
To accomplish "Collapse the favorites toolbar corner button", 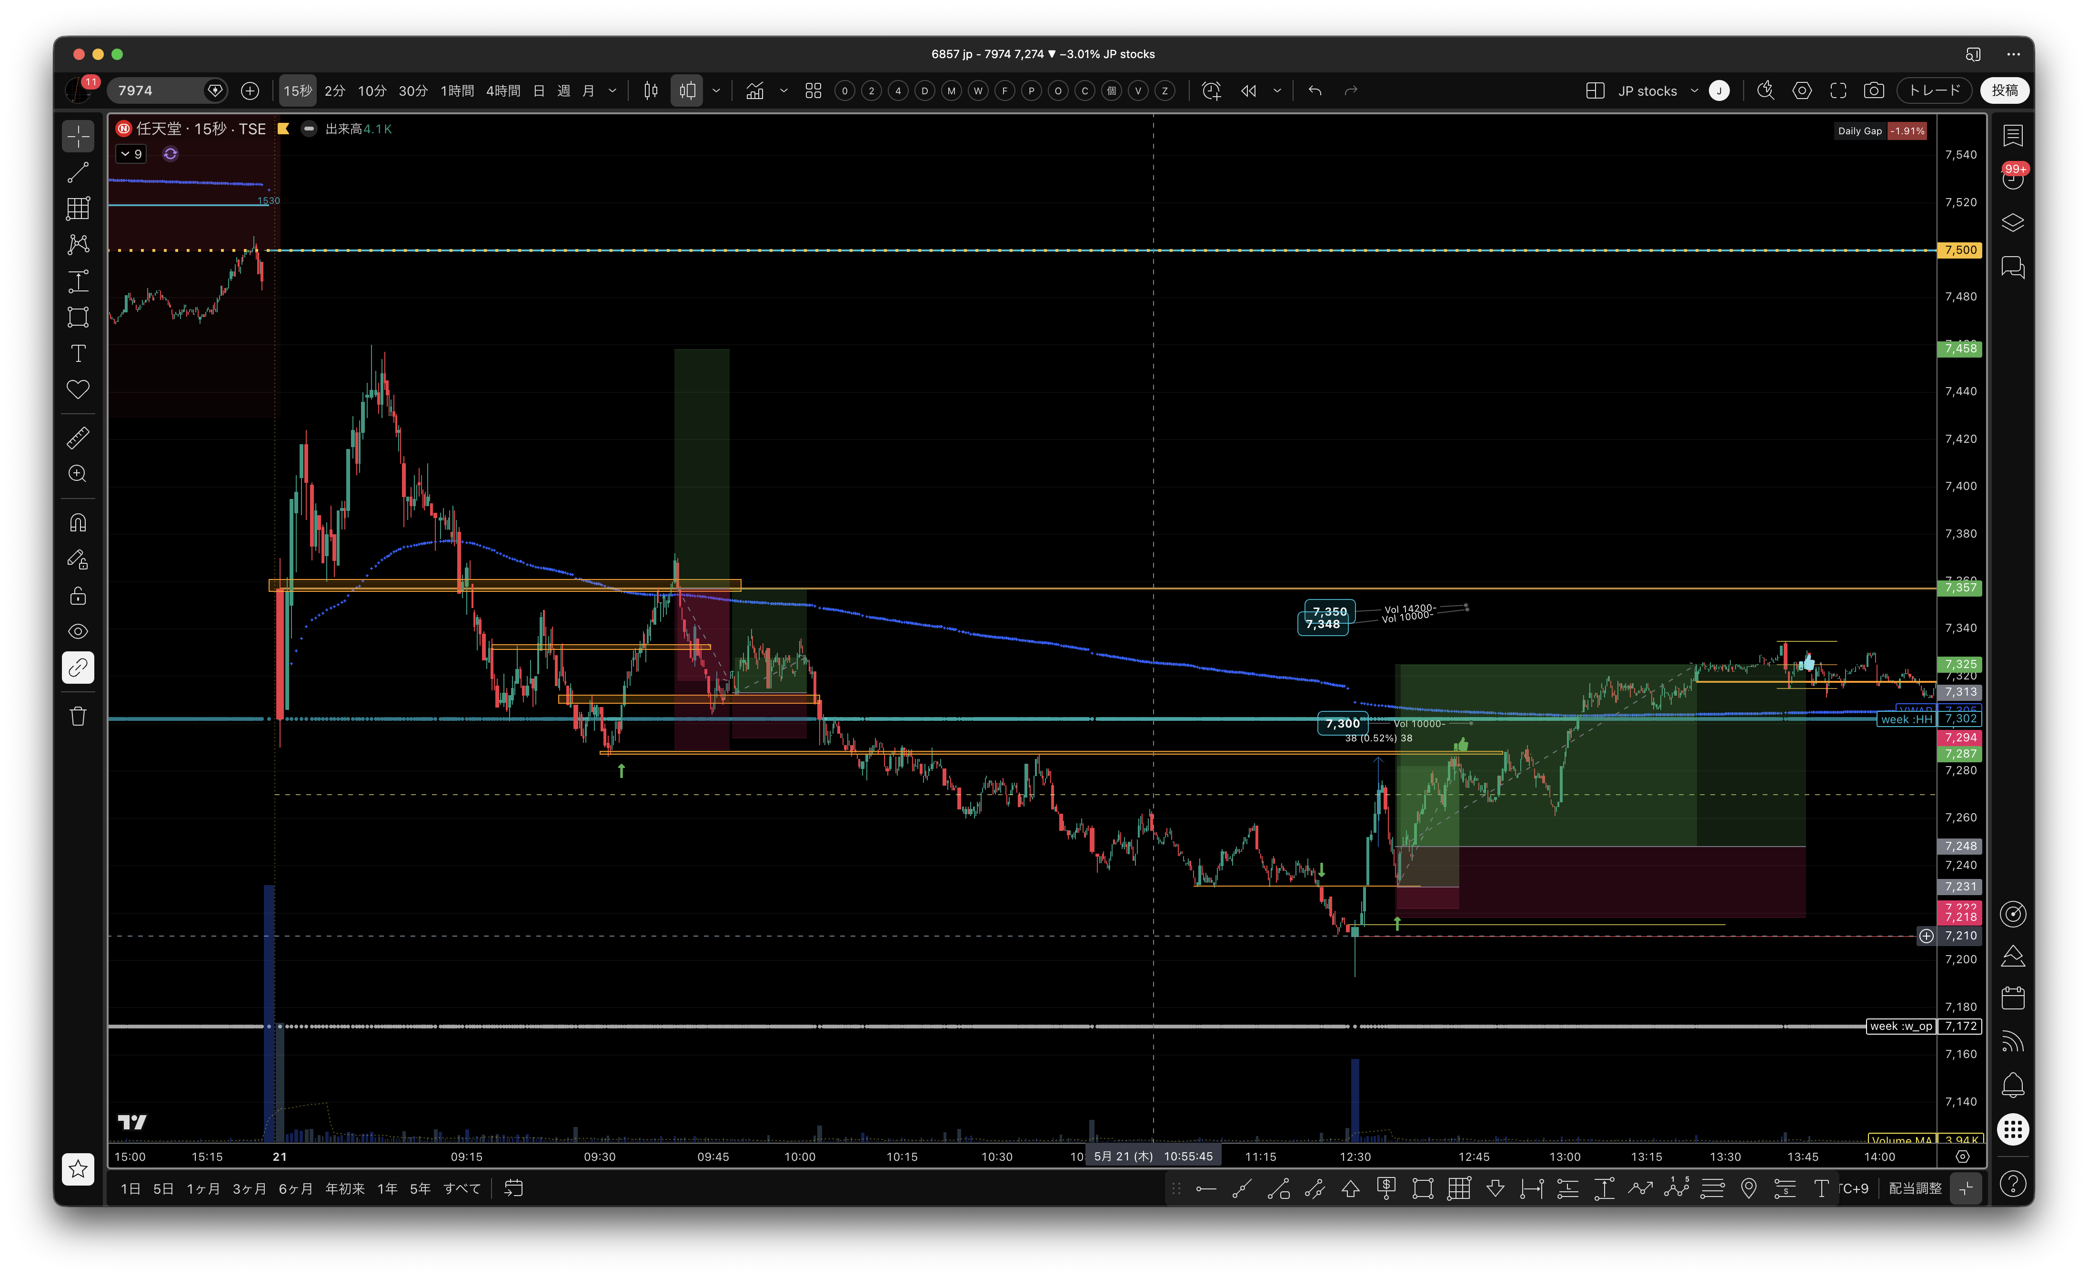I will click(1967, 1189).
